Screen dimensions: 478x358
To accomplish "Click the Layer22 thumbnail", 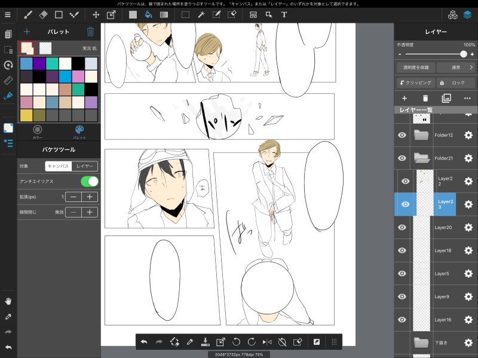I will click(x=425, y=181).
